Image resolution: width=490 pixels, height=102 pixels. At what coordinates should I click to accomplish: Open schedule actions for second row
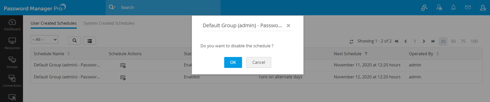click(123, 77)
